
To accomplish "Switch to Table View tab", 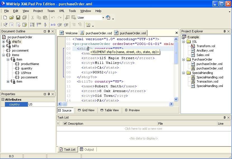I will (x=110, y=110).
